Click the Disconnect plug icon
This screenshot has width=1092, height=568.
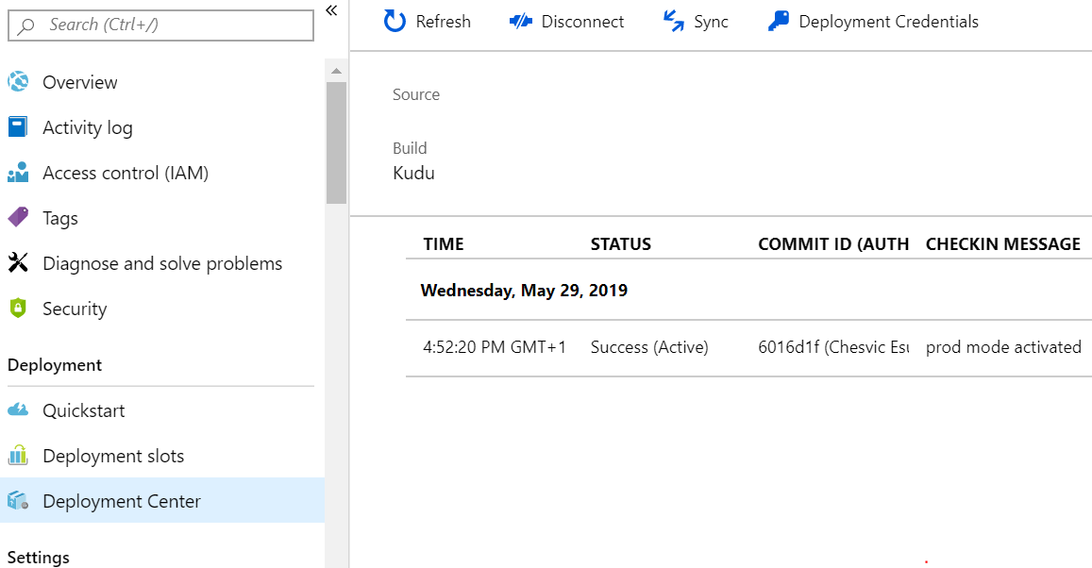[x=520, y=22]
